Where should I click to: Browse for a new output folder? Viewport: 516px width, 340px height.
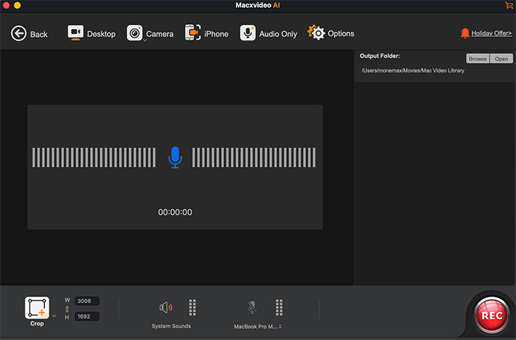coord(478,58)
